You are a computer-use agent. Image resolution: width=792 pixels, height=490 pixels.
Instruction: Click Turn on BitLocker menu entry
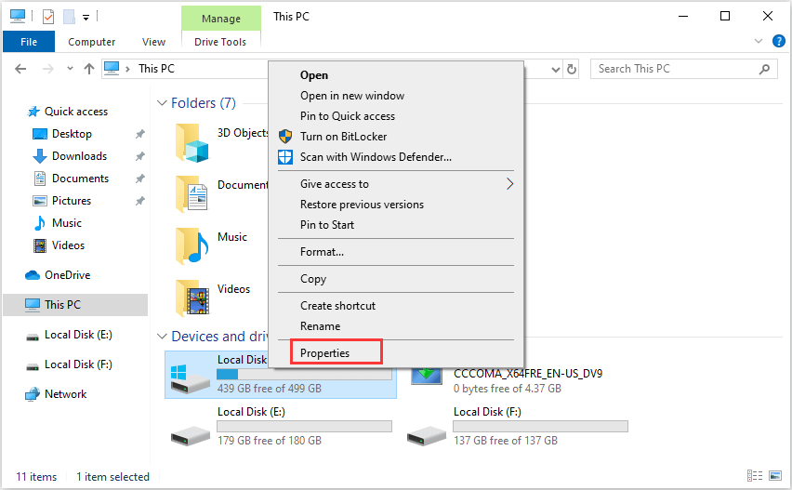pos(343,137)
